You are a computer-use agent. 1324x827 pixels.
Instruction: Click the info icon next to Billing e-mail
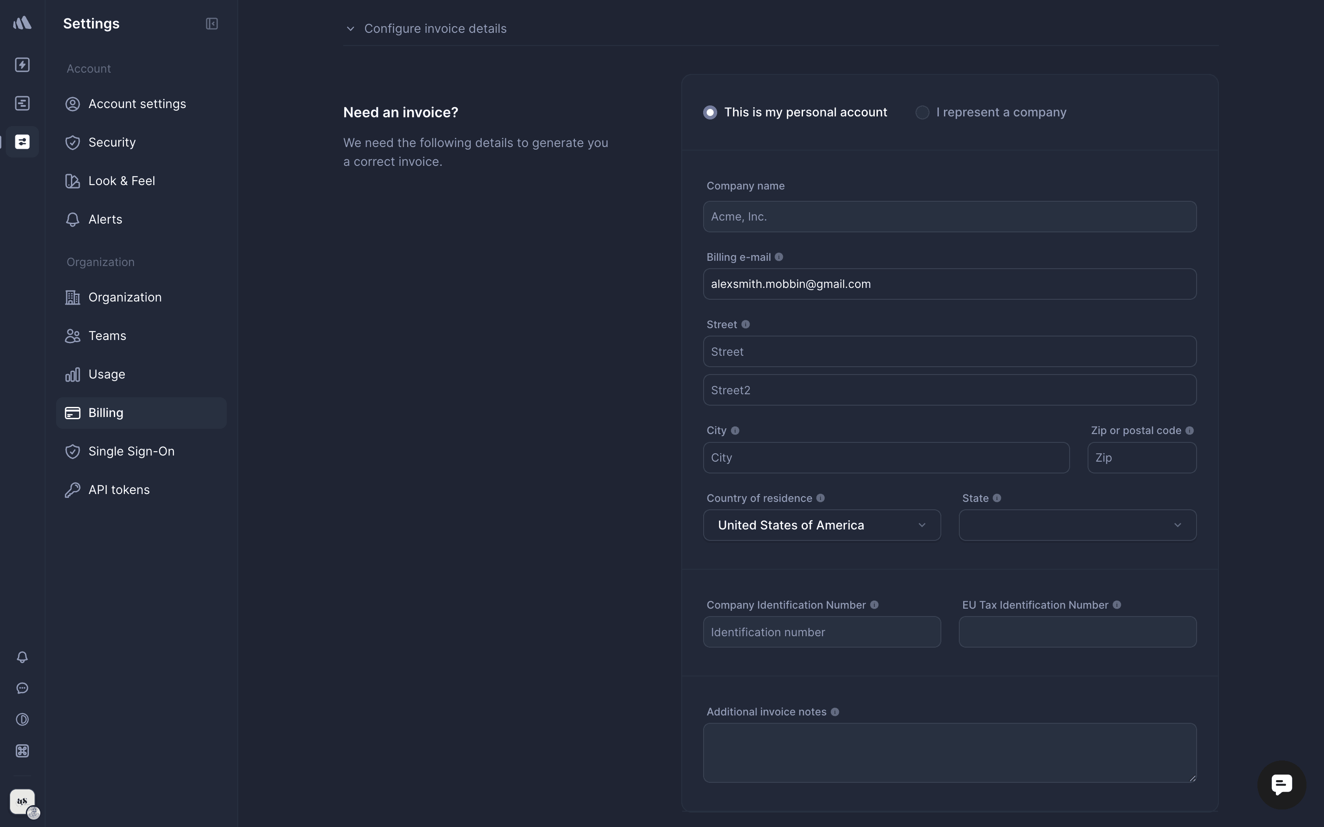(779, 257)
